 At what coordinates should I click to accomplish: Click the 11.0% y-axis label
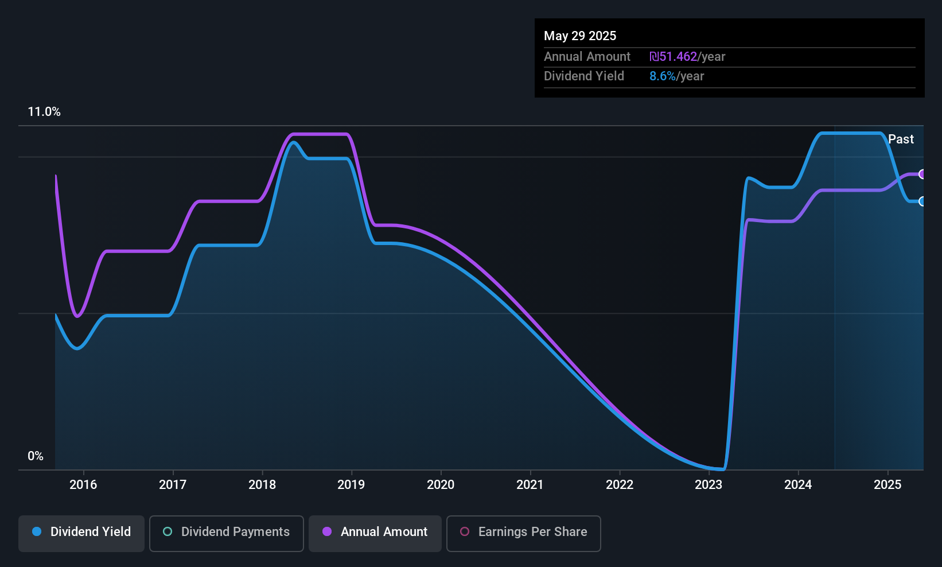point(44,112)
